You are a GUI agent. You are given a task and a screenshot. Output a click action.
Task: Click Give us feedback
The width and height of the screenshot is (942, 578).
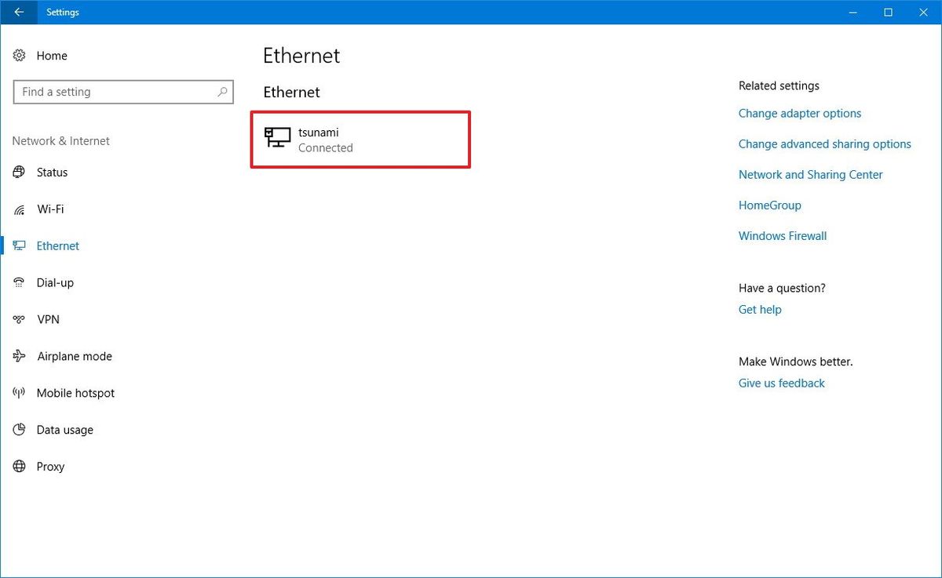tap(781, 383)
